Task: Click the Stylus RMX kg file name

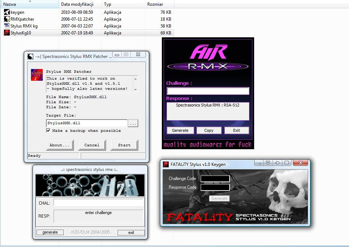Action: (x=24, y=26)
